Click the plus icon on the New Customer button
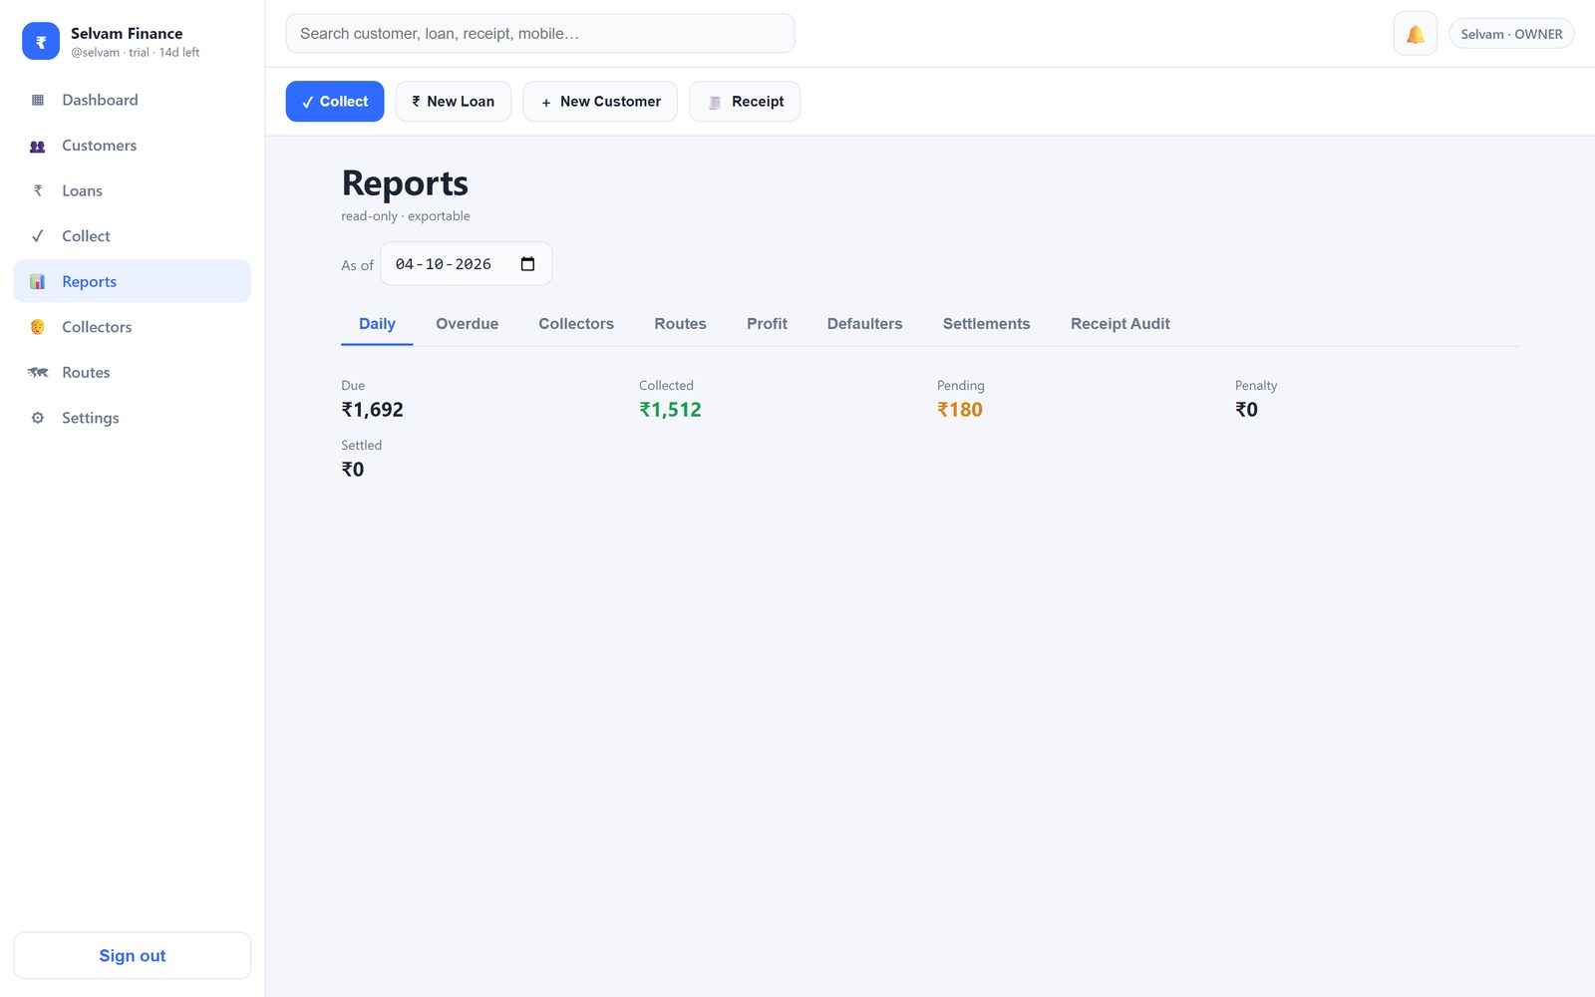The image size is (1595, 997). tap(545, 102)
